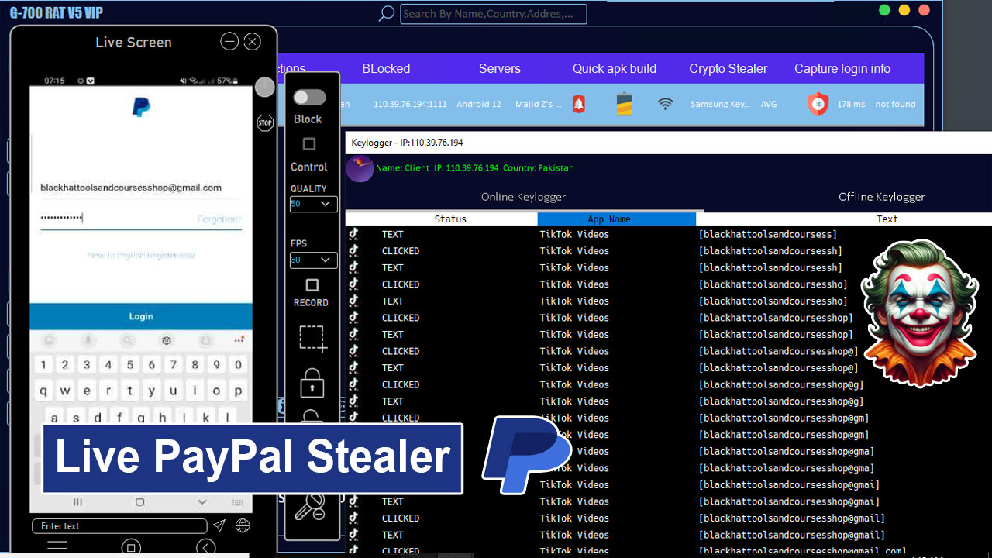992x558 pixels.
Task: Expand the FPS dropdown showing 30
Action: (313, 260)
